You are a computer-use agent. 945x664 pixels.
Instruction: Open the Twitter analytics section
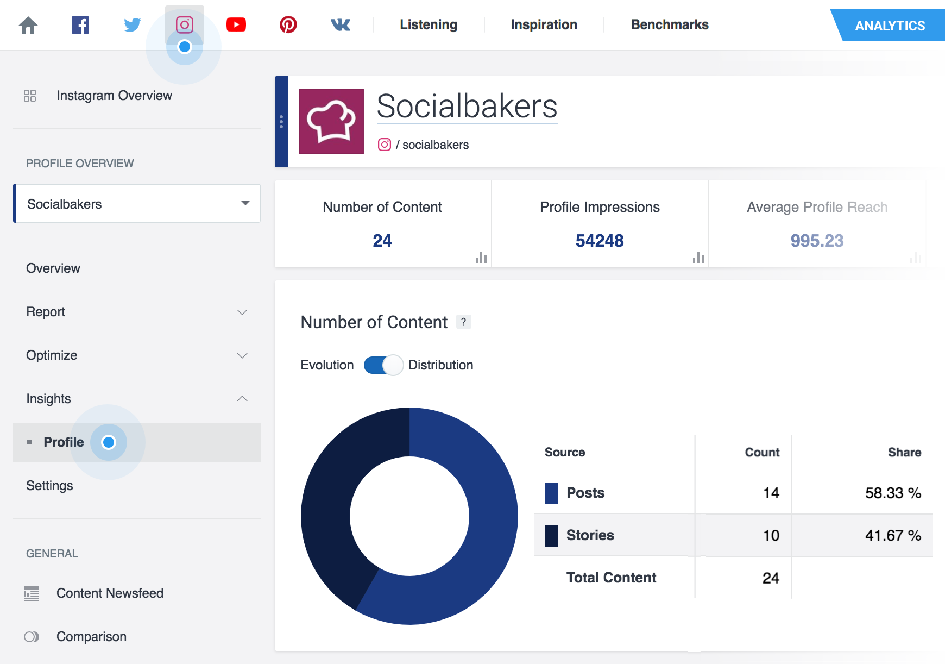[132, 24]
